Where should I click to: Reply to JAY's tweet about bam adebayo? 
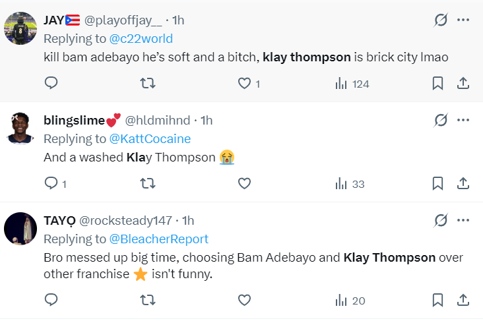pos(51,83)
